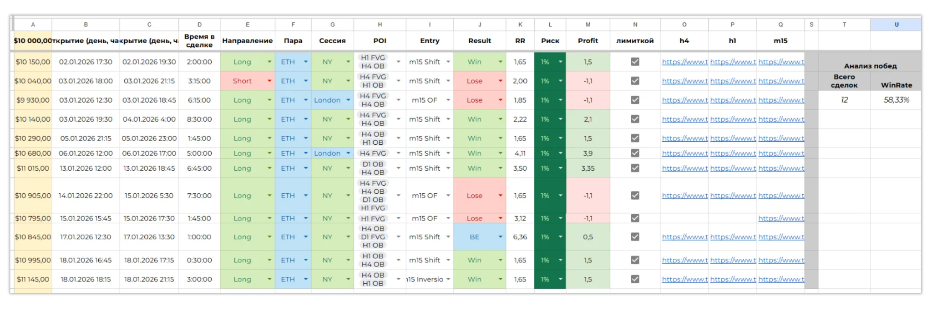
Task: Select the closing date 18.01.2026 21:15
Action: point(149,279)
